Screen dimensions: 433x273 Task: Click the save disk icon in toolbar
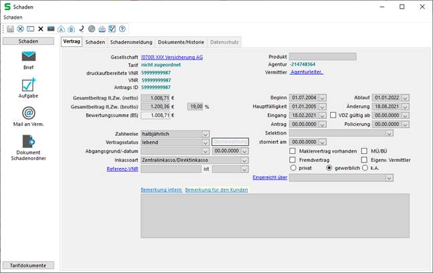point(11,29)
